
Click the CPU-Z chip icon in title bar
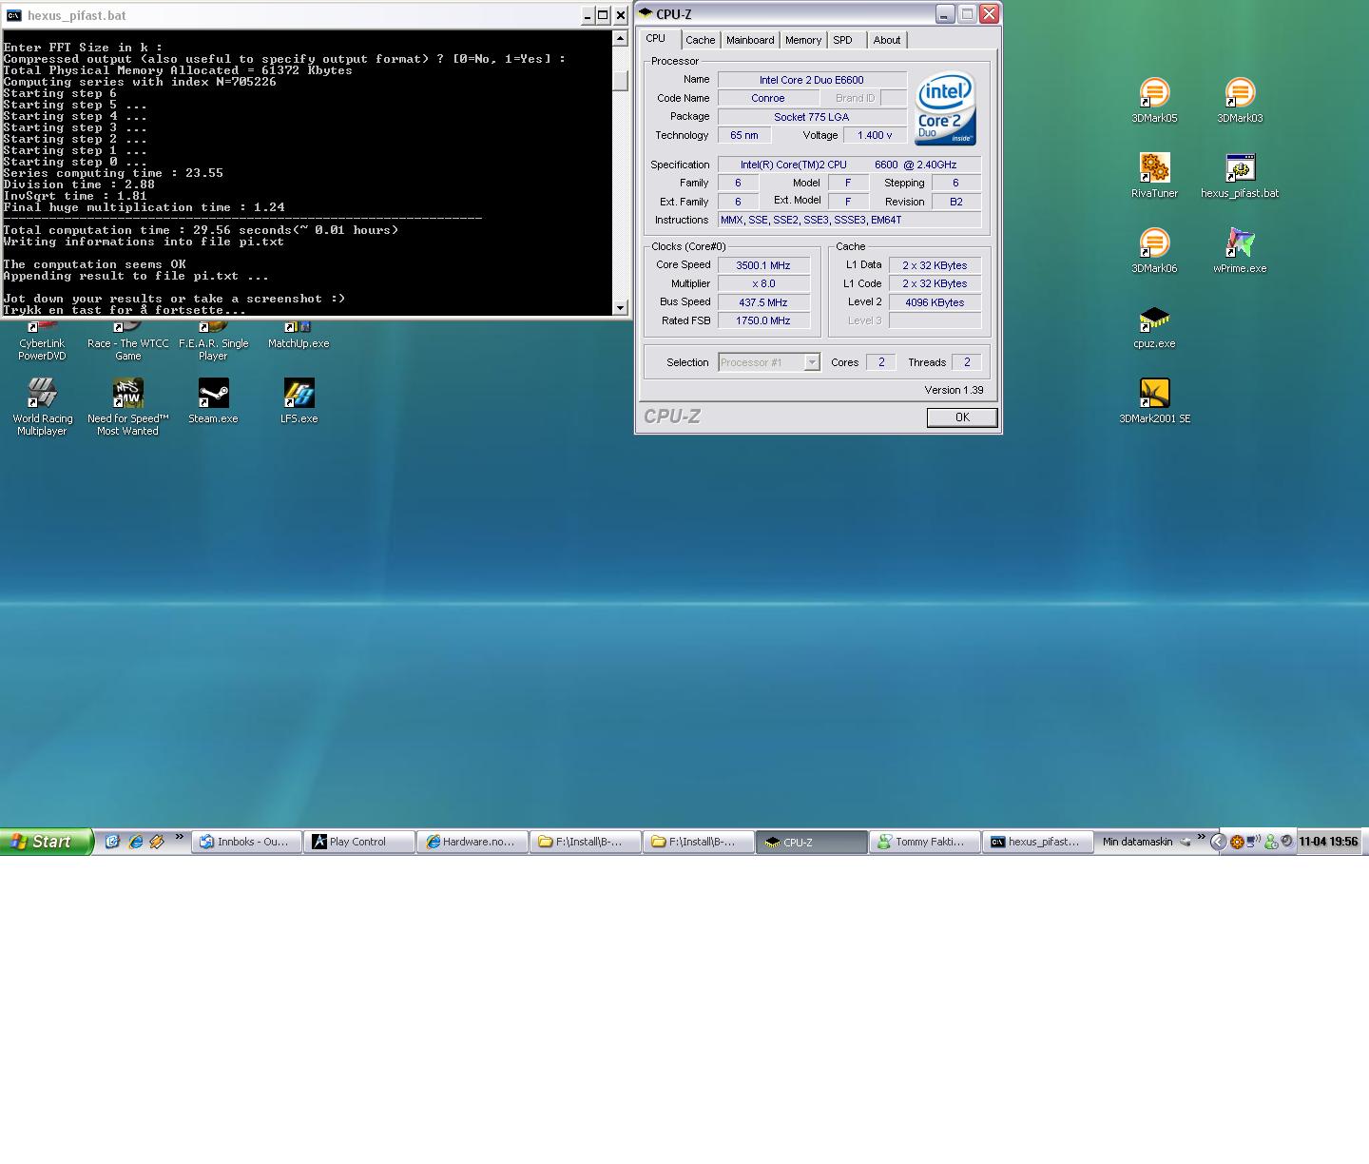[x=646, y=14]
